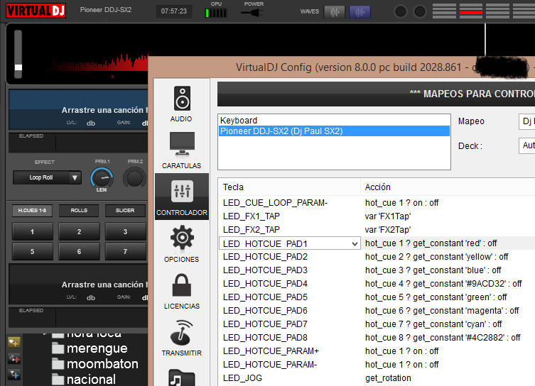535x386 pixels.
Task: Select Pioneer DDJ-SX2 in the device list
Action: pyautogui.click(x=281, y=131)
